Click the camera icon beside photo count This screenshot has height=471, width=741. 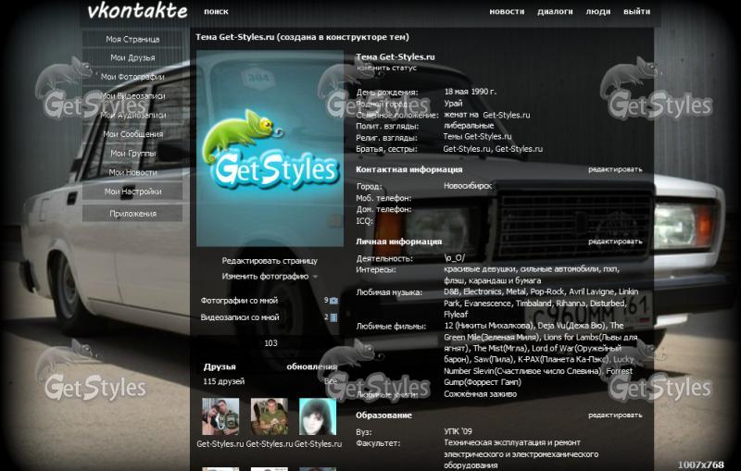click(x=333, y=301)
